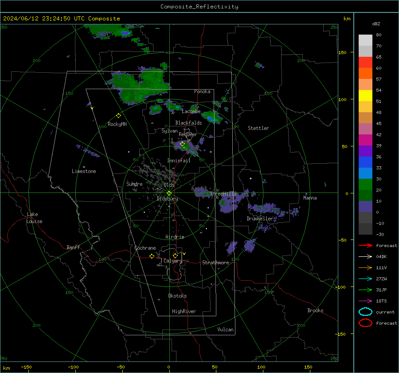
Task: Click the HighRiver city label
Action: point(184,311)
